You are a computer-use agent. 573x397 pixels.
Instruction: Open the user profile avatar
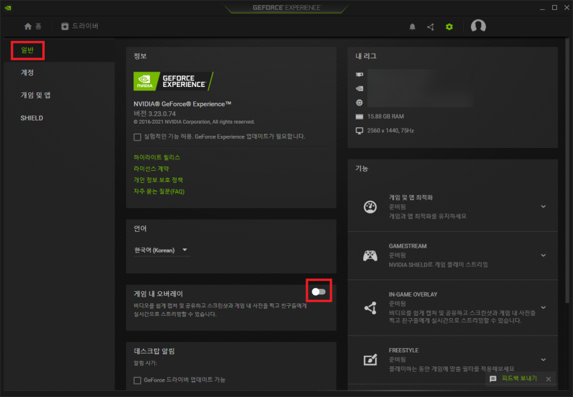pos(478,26)
